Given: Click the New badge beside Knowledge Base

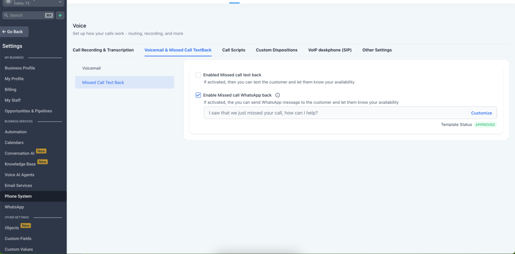Looking at the screenshot, I should (42, 162).
